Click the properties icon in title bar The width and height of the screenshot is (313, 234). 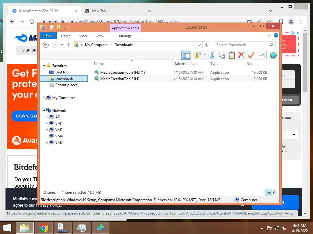(52, 27)
